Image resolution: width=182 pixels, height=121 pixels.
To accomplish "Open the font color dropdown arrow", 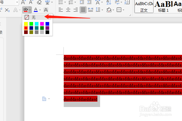I will pos(40,10).
